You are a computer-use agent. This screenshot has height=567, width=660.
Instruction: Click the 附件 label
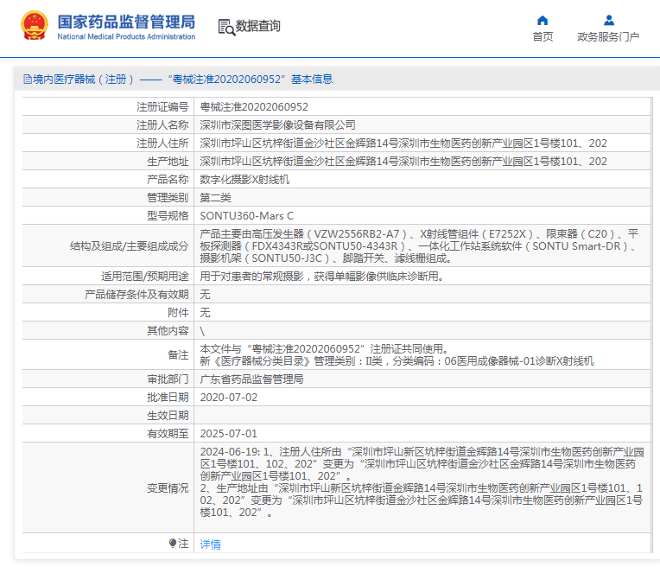[178, 313]
